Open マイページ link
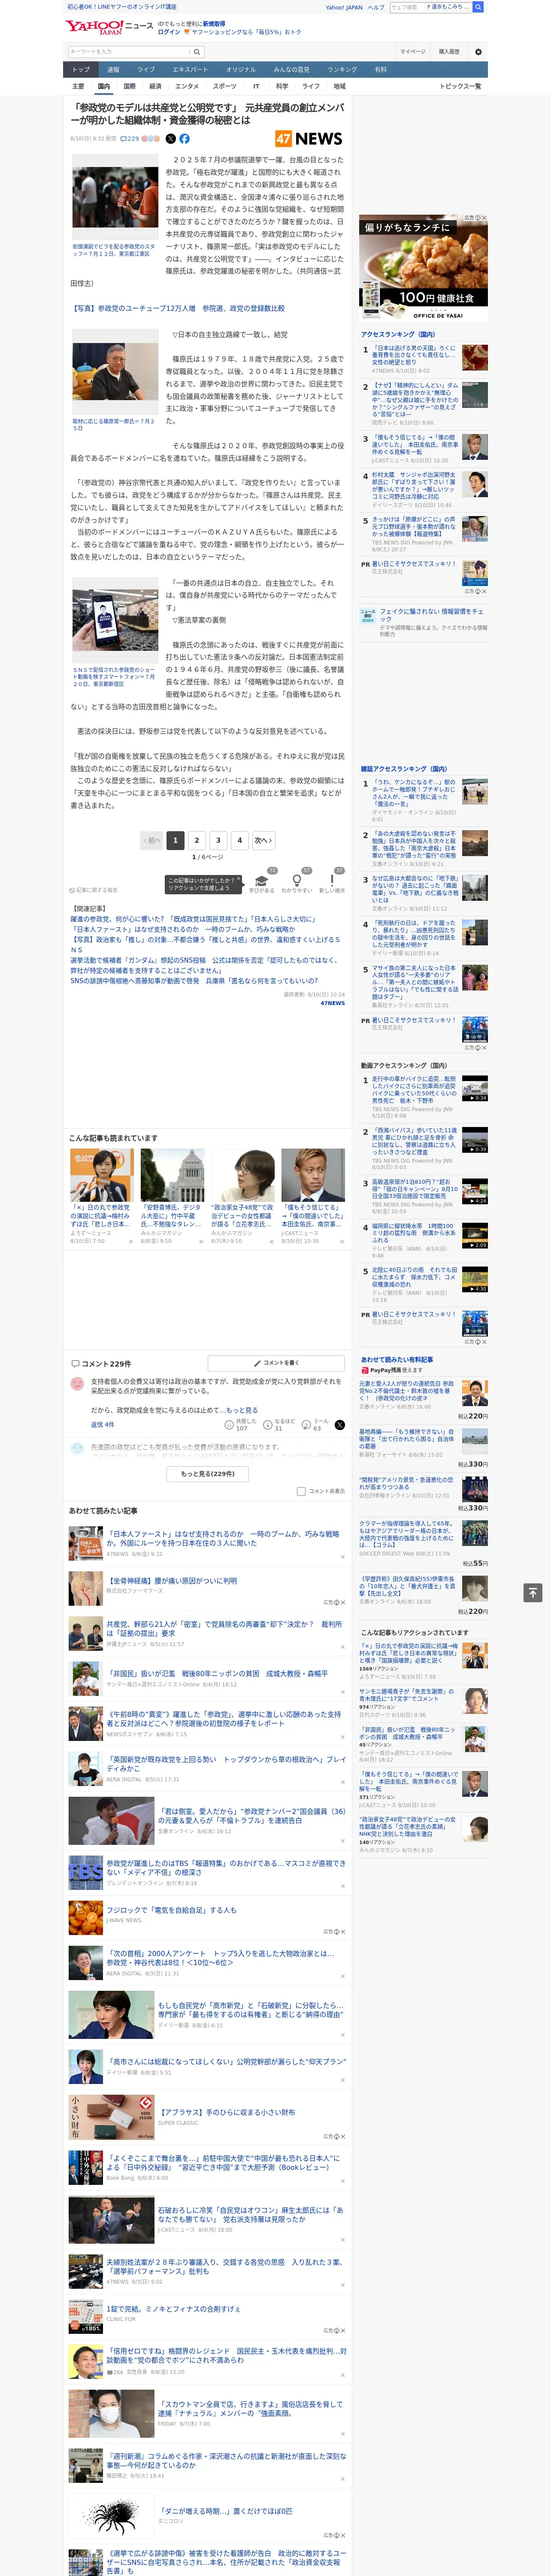This screenshot has height=2576, width=551. [412, 51]
